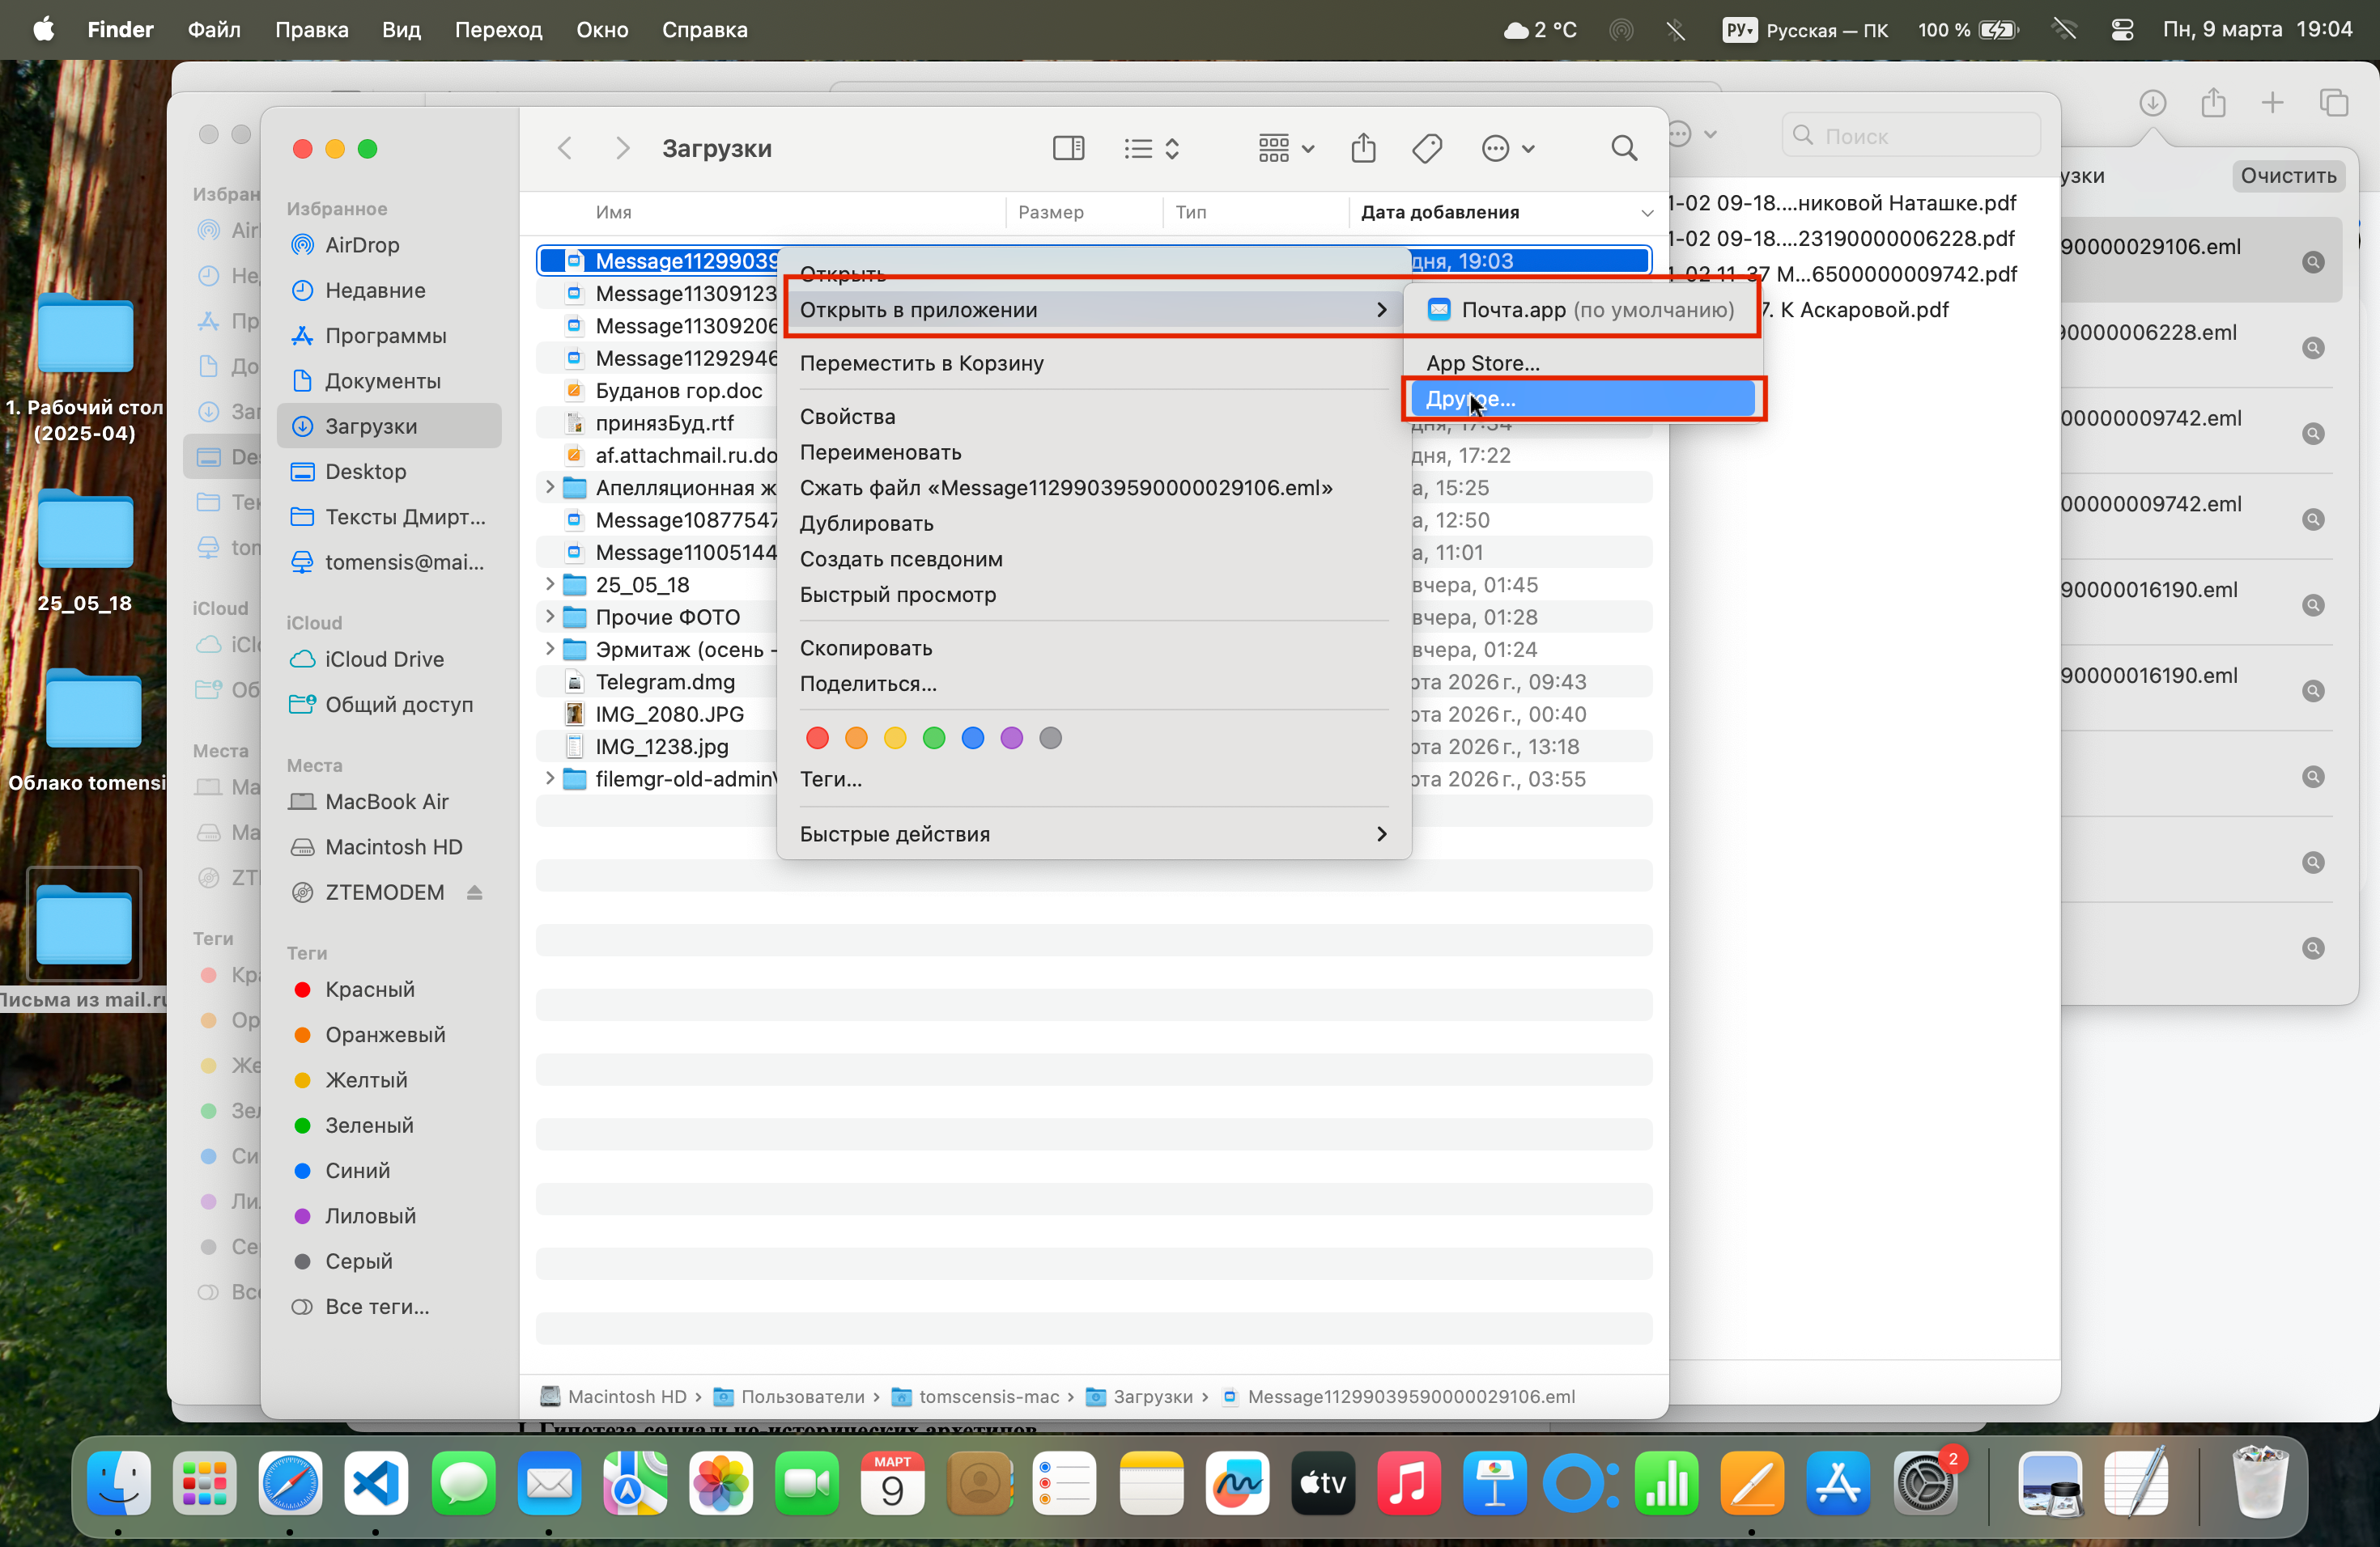The height and width of the screenshot is (1547, 2380).
Task: Open the Finder search magnifier icon
Action: [1624, 149]
